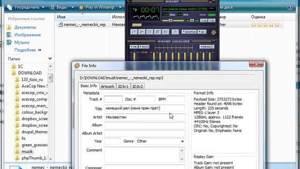
Task: Click the Winamp time display
Action: pos(150,10)
